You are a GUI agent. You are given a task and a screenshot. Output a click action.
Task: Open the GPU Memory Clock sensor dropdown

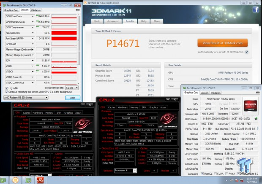tap(33, 22)
